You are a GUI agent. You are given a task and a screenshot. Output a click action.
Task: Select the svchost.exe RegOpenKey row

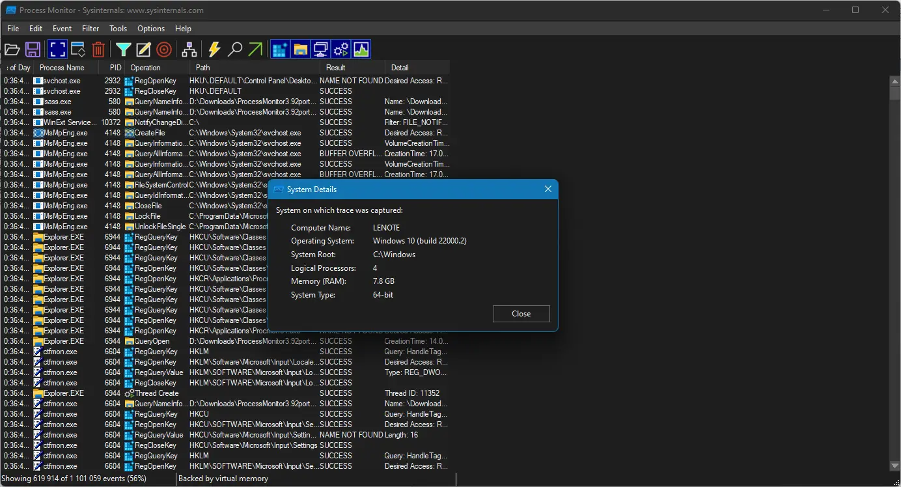click(226, 81)
